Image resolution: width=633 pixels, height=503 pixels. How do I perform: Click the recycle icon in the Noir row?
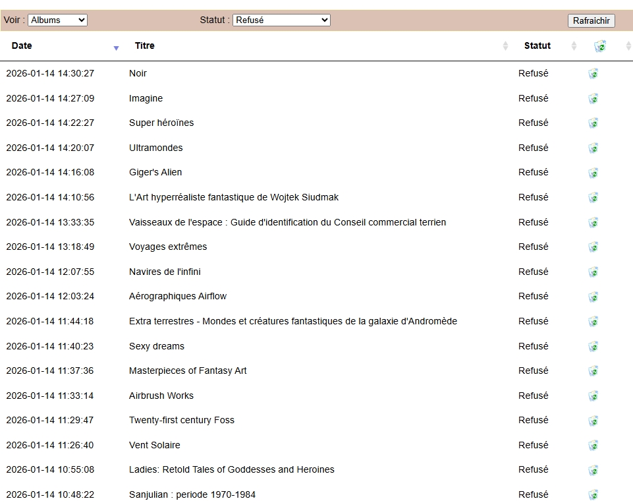pos(593,74)
